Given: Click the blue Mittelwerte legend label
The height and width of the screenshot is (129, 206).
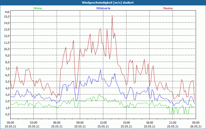Looking at the screenshot, I should [103, 8].
